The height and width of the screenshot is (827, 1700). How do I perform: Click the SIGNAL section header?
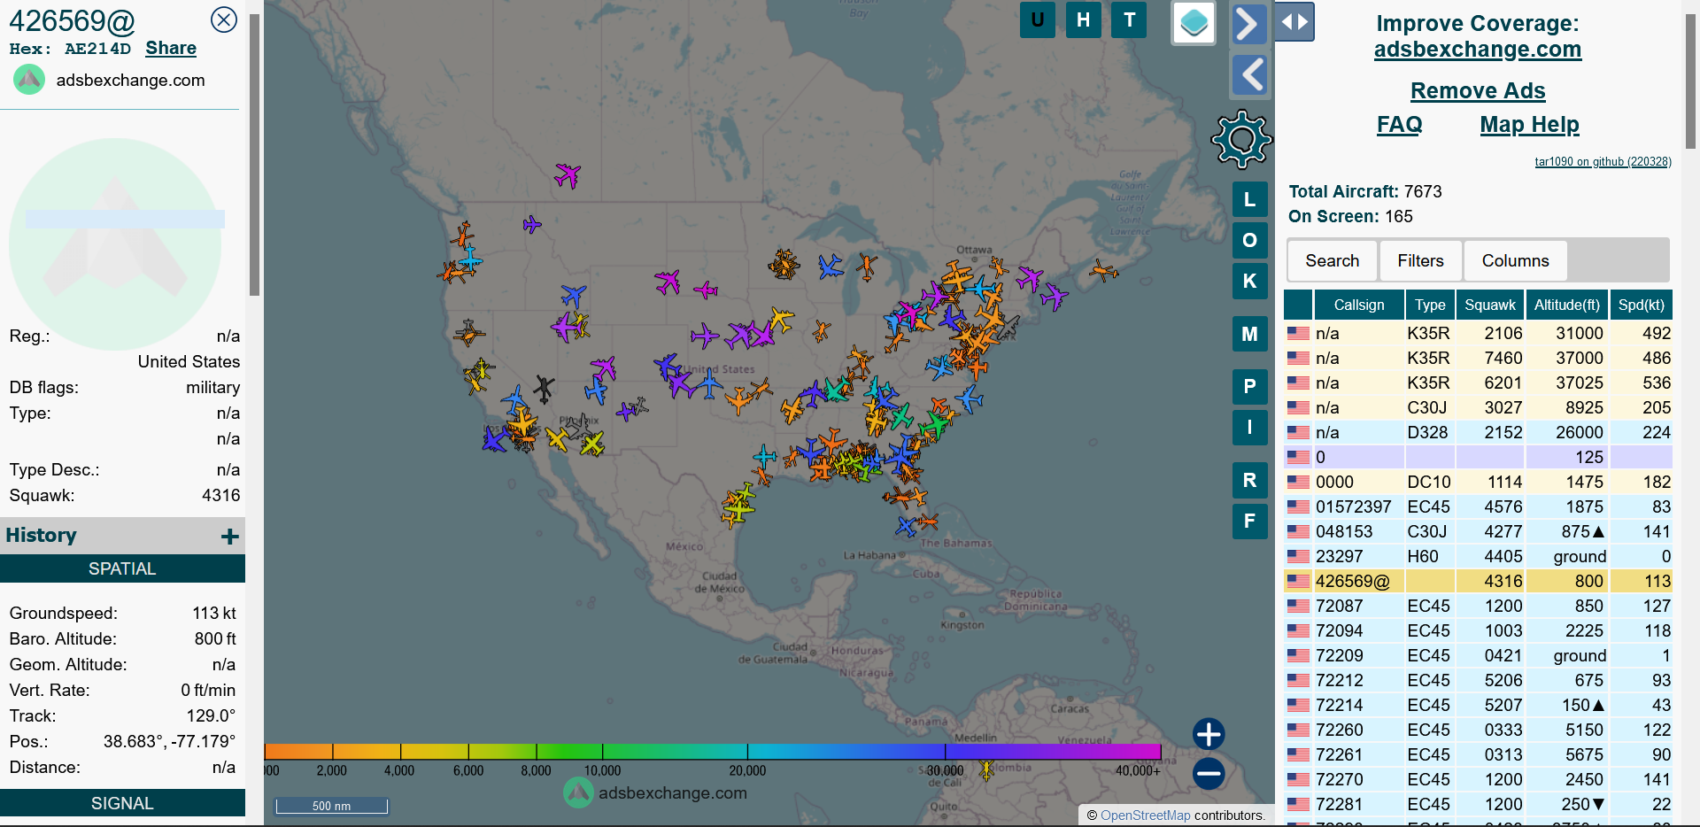122,803
